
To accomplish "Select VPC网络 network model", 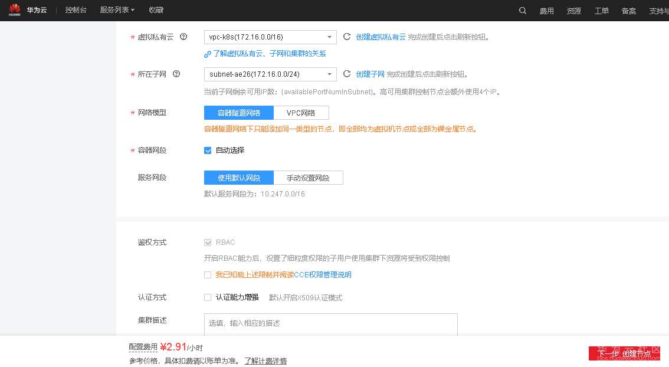I will click(x=301, y=113).
